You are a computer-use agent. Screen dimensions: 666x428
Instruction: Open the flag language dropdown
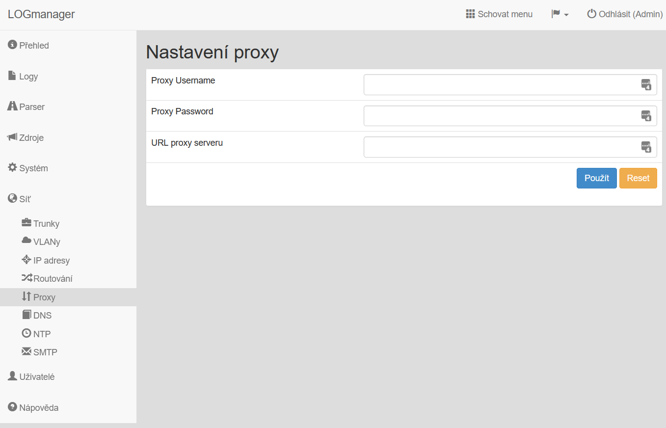click(x=560, y=14)
